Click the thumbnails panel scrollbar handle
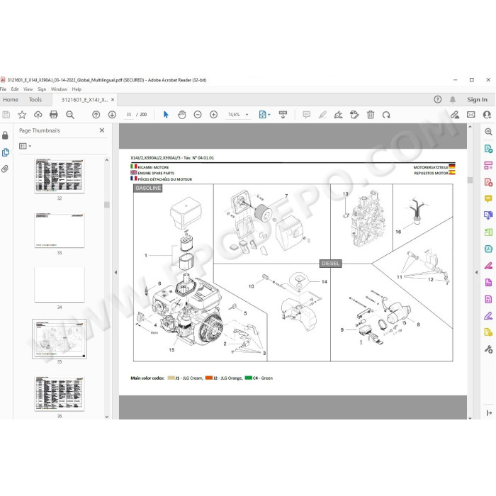The height and width of the screenshot is (496, 496). coord(107,205)
